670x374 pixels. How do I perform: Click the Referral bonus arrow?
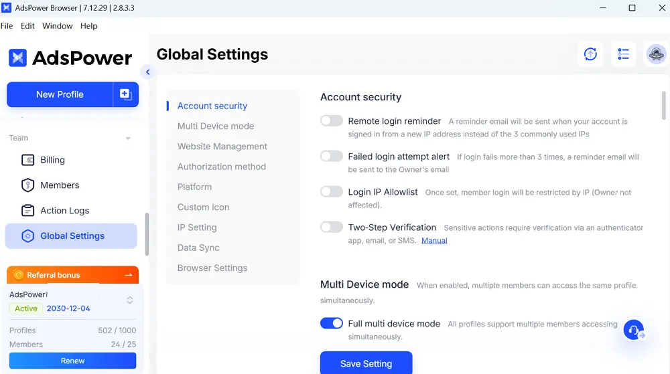click(129, 275)
